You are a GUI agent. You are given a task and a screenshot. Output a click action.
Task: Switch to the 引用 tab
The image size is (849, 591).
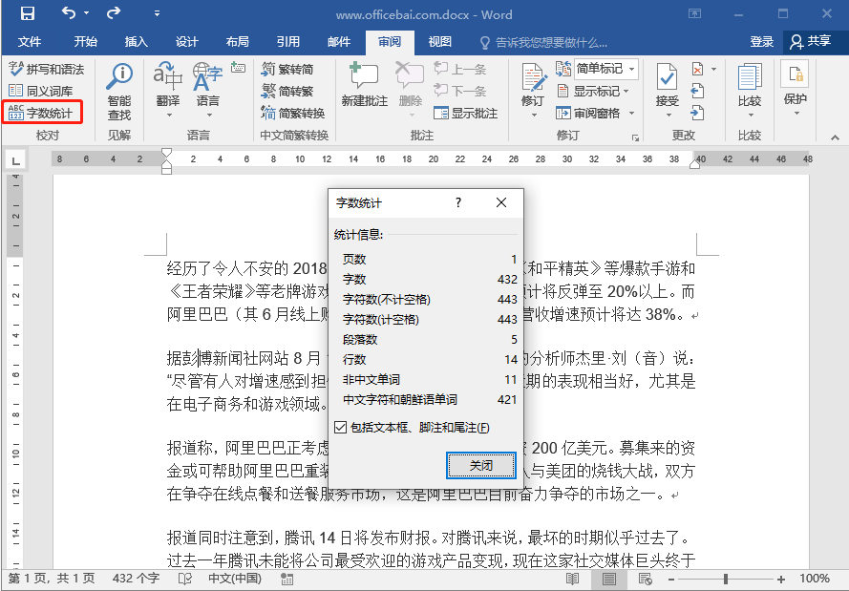[x=288, y=42]
